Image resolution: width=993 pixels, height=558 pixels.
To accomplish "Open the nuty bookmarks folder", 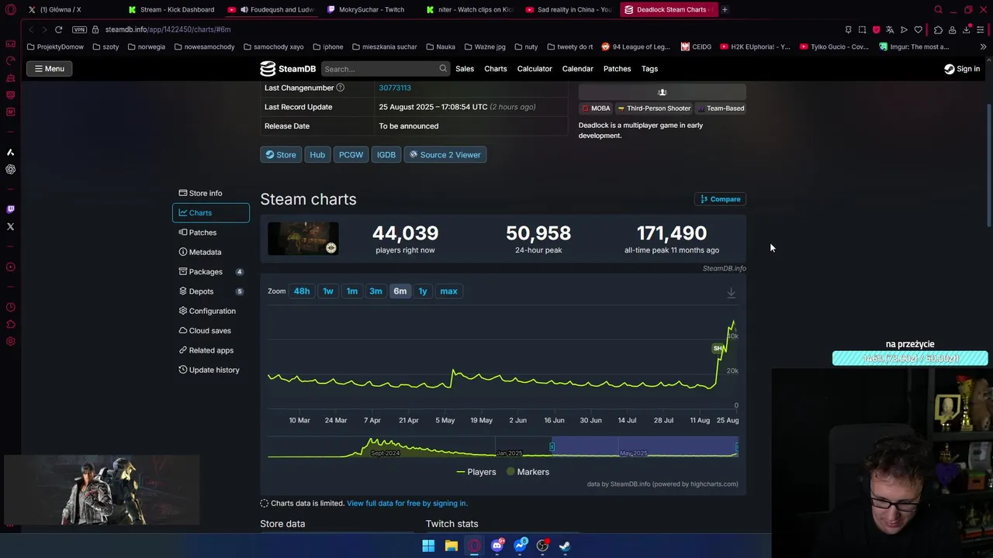I will coord(526,46).
